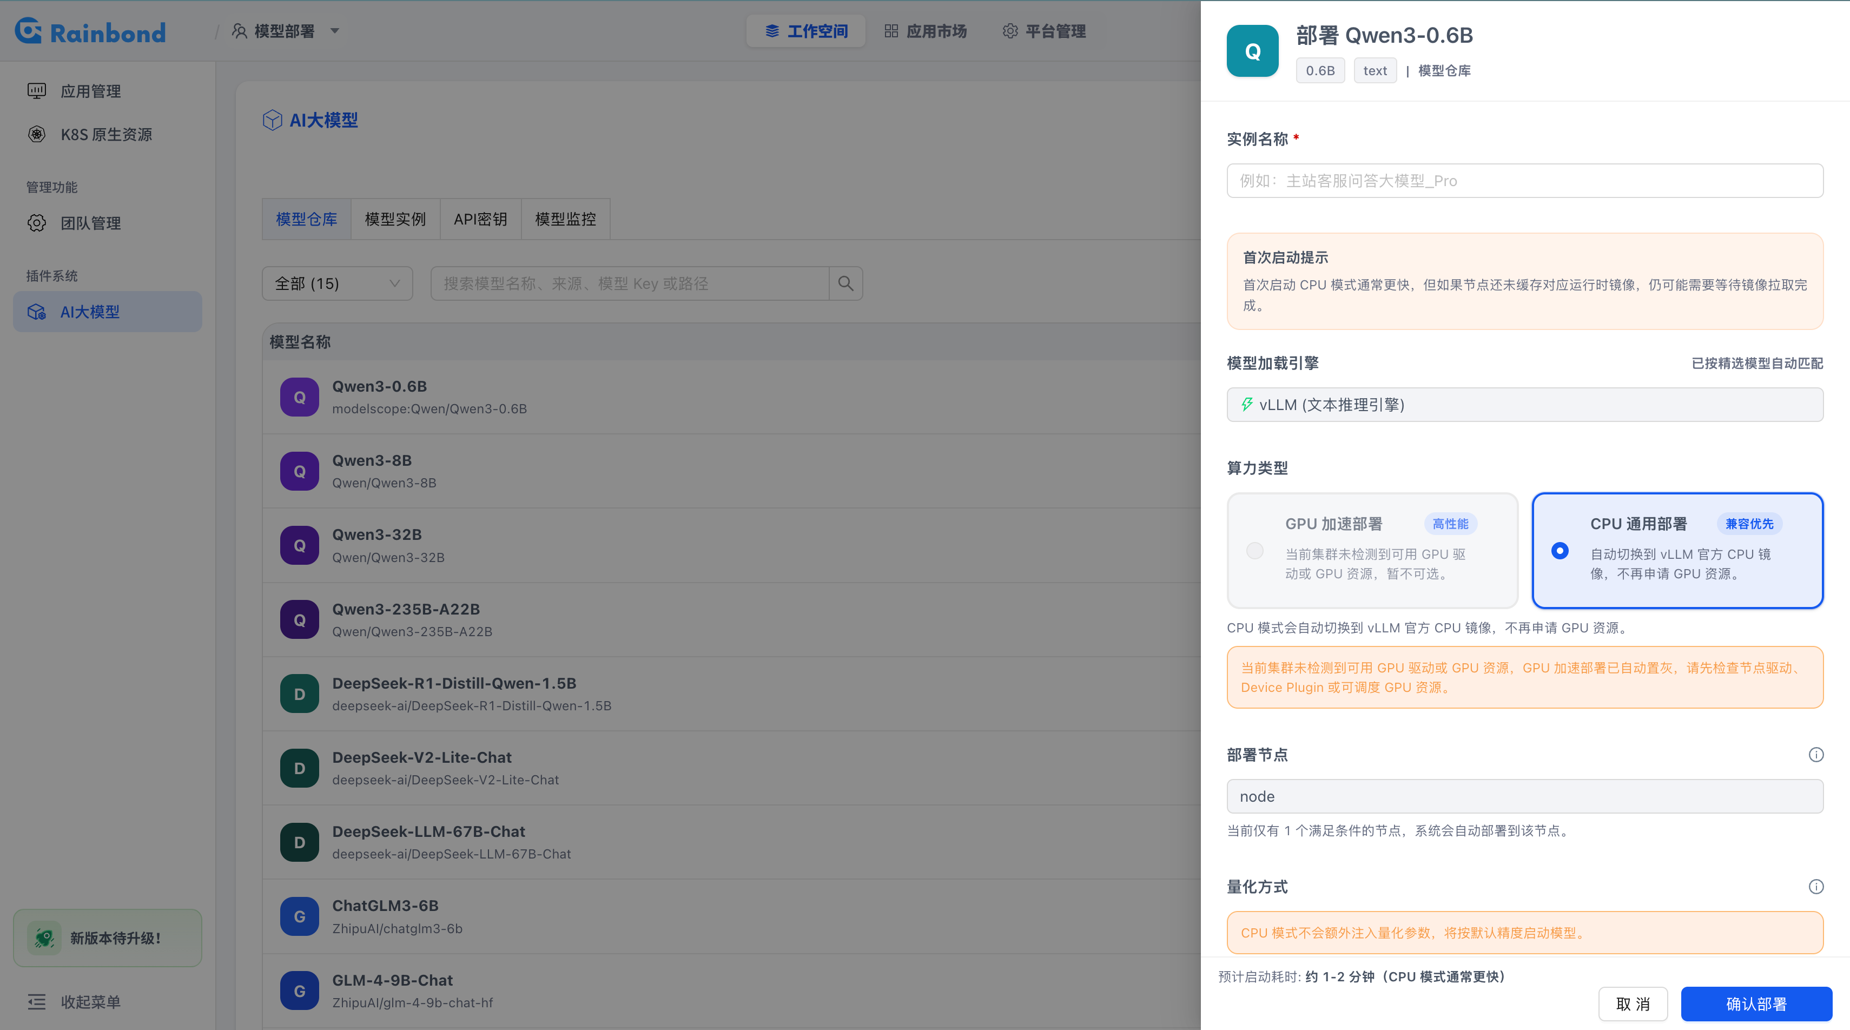Viewport: 1850px width, 1030px height.
Task: Click the lightning icon in vLLM field
Action: (x=1247, y=405)
